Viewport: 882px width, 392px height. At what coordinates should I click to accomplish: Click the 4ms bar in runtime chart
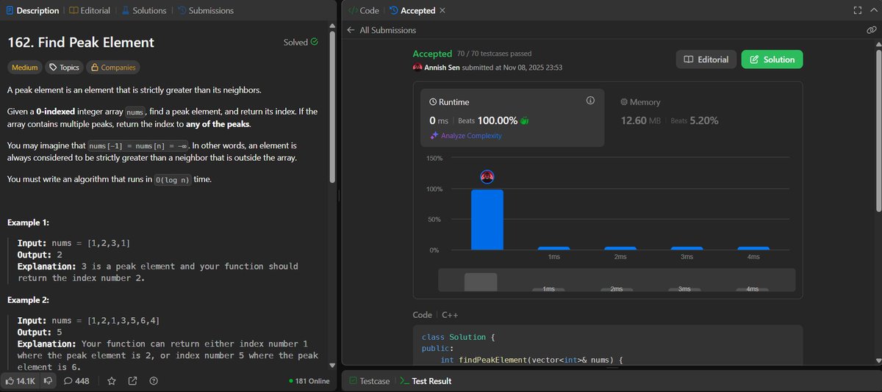pyautogui.click(x=753, y=249)
